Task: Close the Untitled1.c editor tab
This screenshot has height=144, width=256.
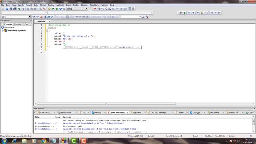Action: point(49,21)
